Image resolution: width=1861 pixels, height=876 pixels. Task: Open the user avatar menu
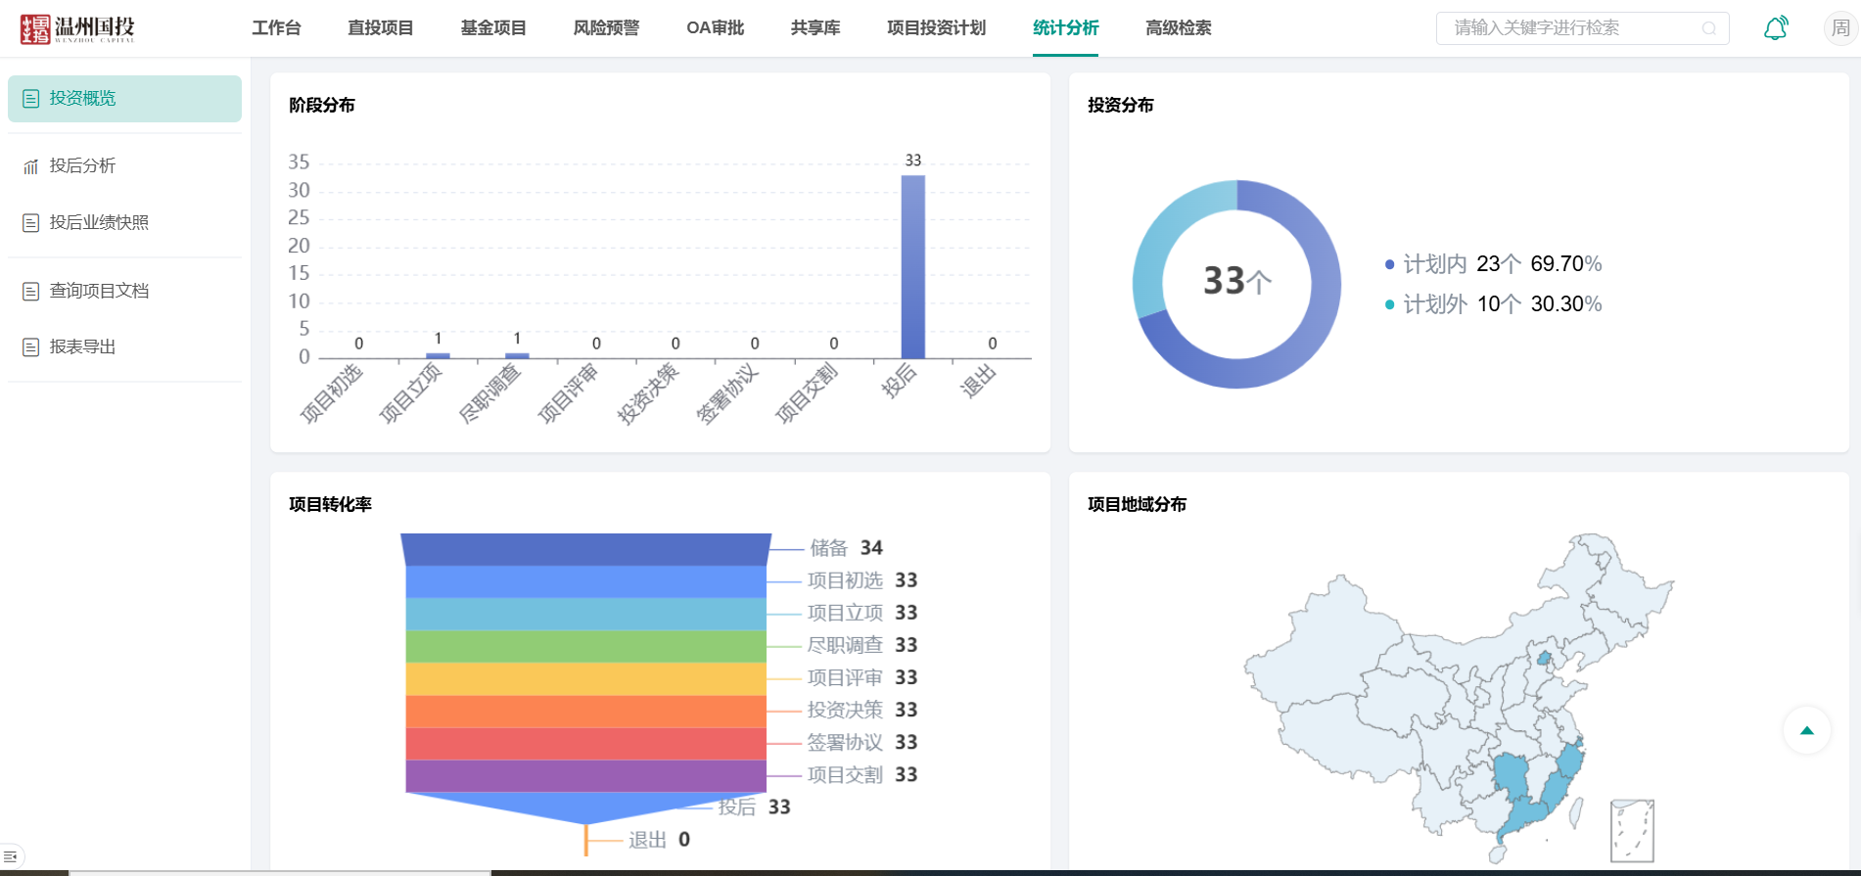[1840, 28]
